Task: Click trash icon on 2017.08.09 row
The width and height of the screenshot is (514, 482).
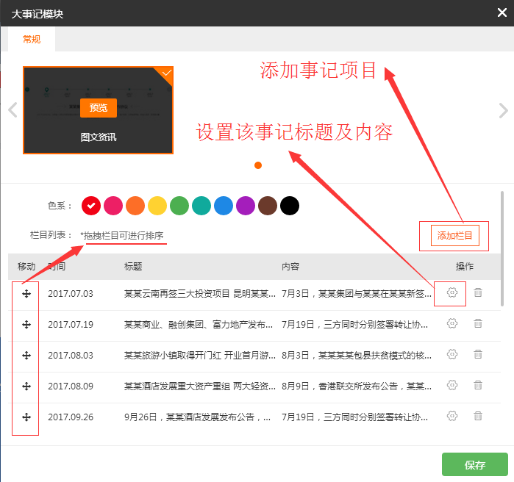Action: coord(478,385)
